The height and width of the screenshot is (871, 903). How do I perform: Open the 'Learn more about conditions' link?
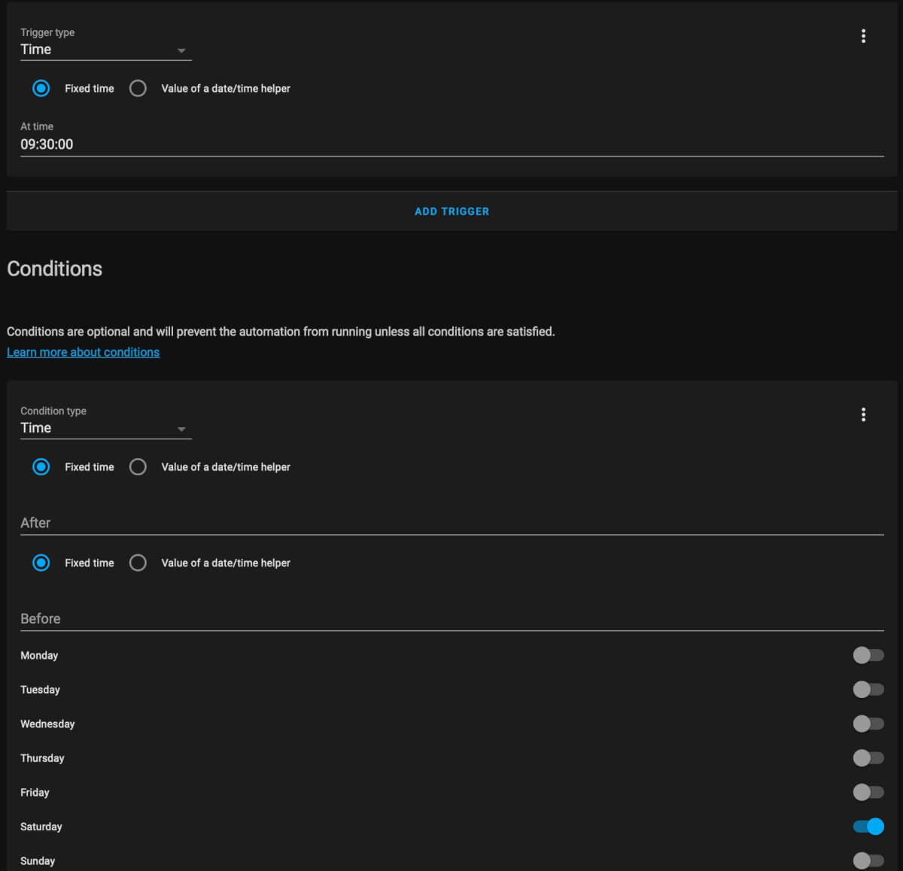click(83, 352)
